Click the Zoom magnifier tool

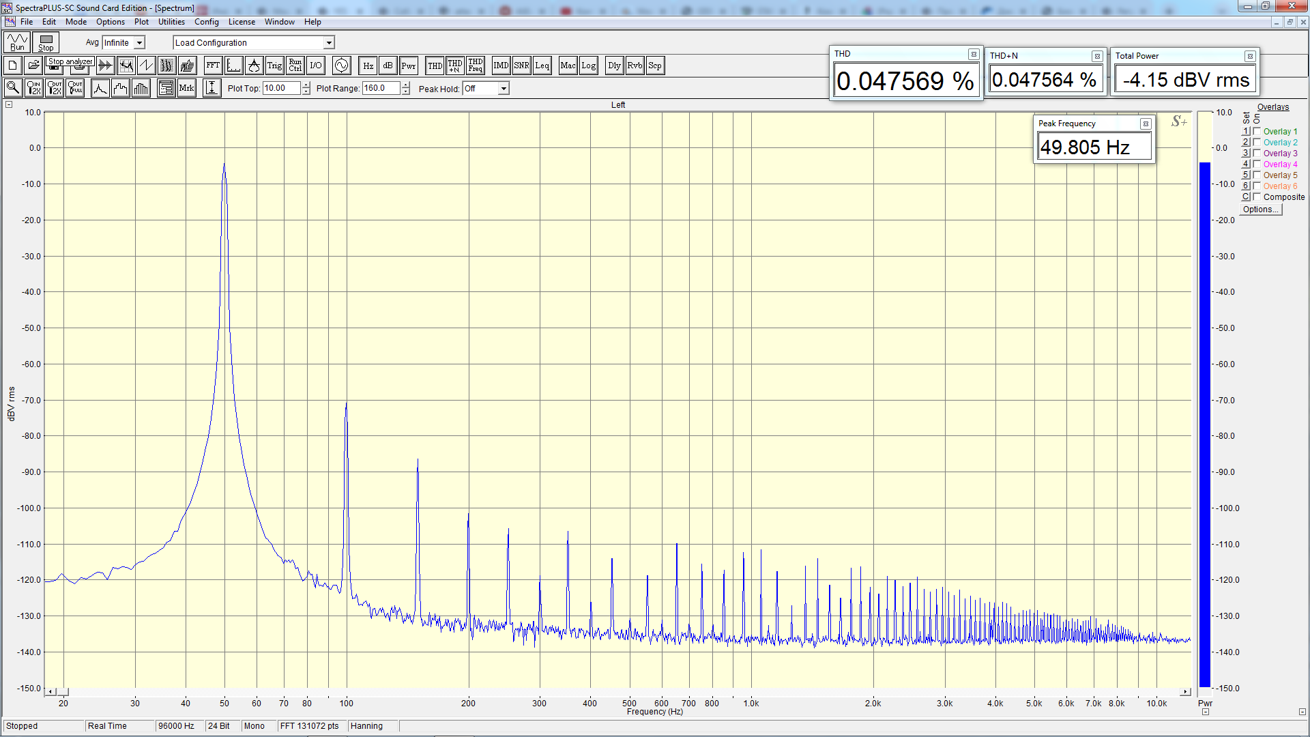click(13, 88)
